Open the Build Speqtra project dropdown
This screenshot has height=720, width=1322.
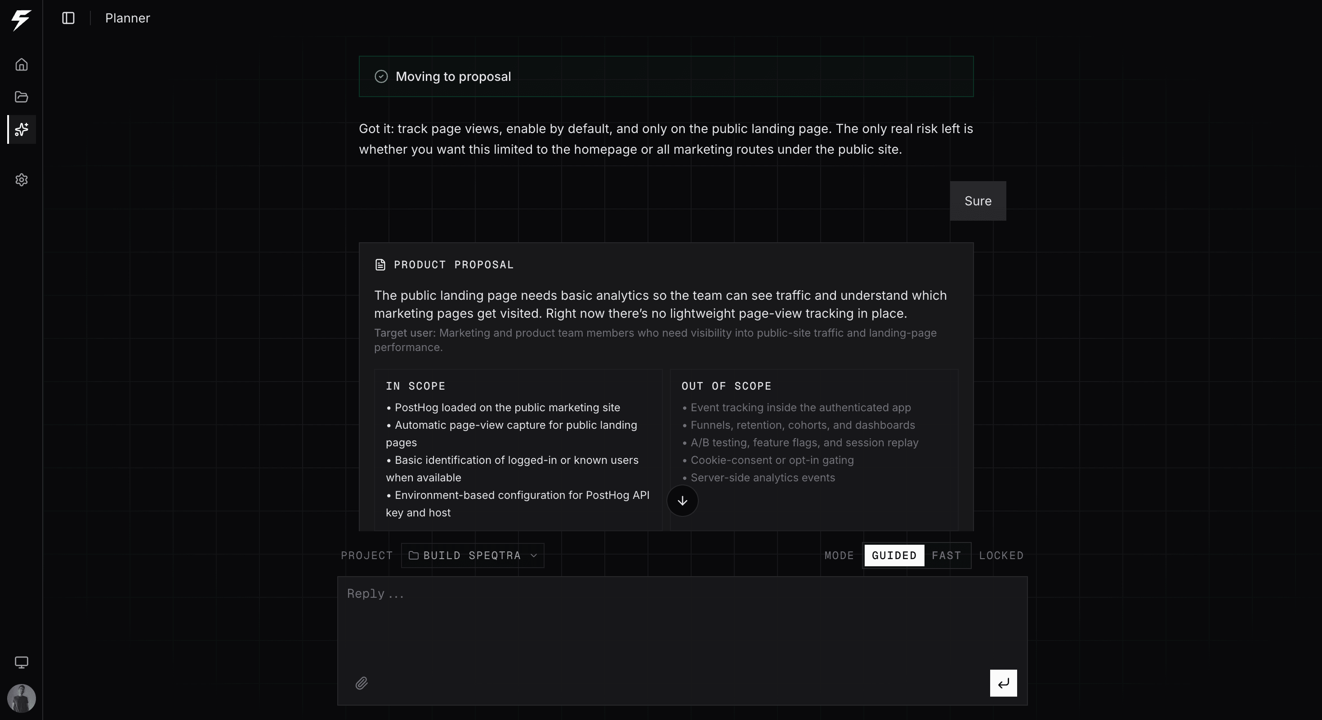(472, 556)
